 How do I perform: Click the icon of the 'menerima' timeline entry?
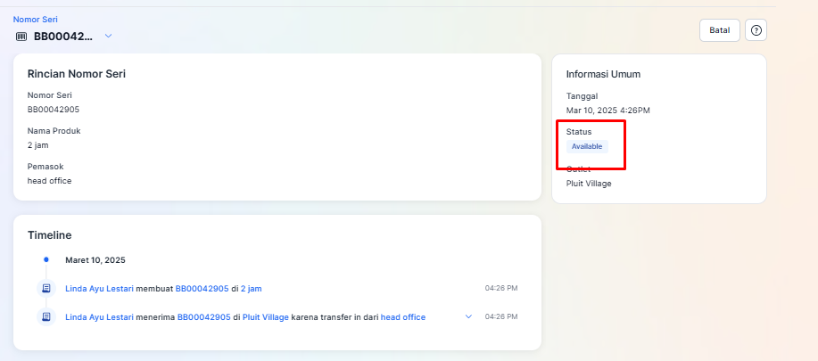pos(45,317)
